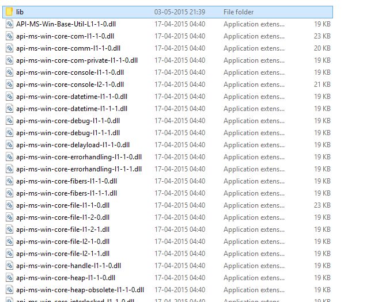The image size is (367, 302).
Task: Select file api-ms-win-core-file-l2-1-1.dll
Action: pyautogui.click(x=63, y=254)
